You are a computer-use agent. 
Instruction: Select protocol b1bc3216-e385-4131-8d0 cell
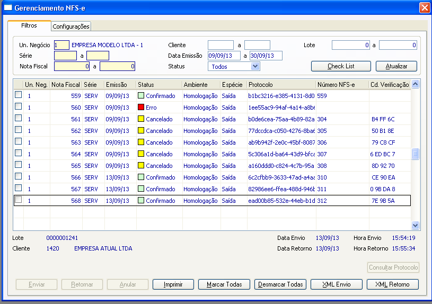point(281,96)
